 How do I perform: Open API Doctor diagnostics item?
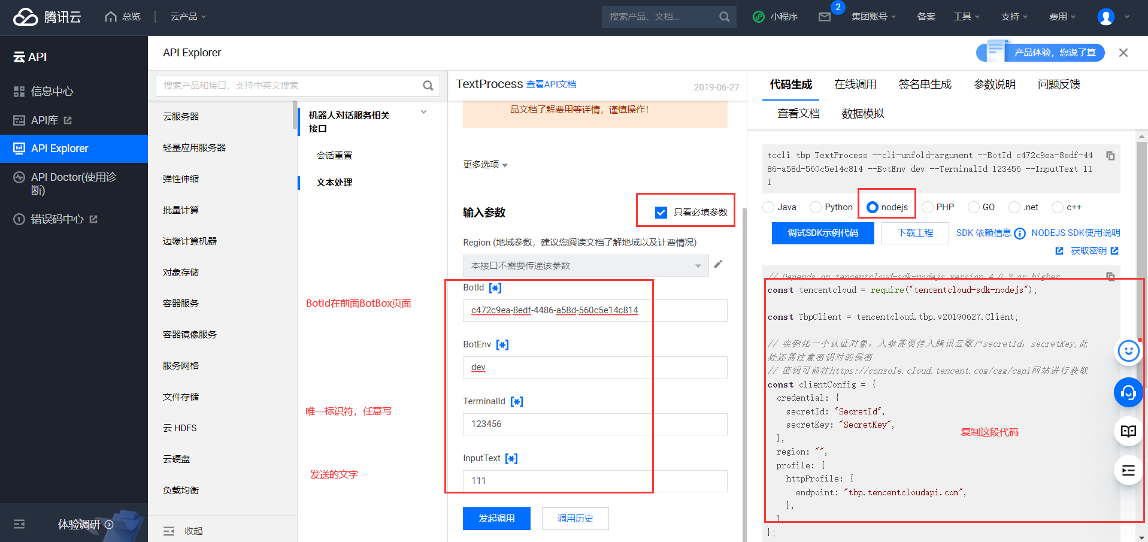(74, 184)
